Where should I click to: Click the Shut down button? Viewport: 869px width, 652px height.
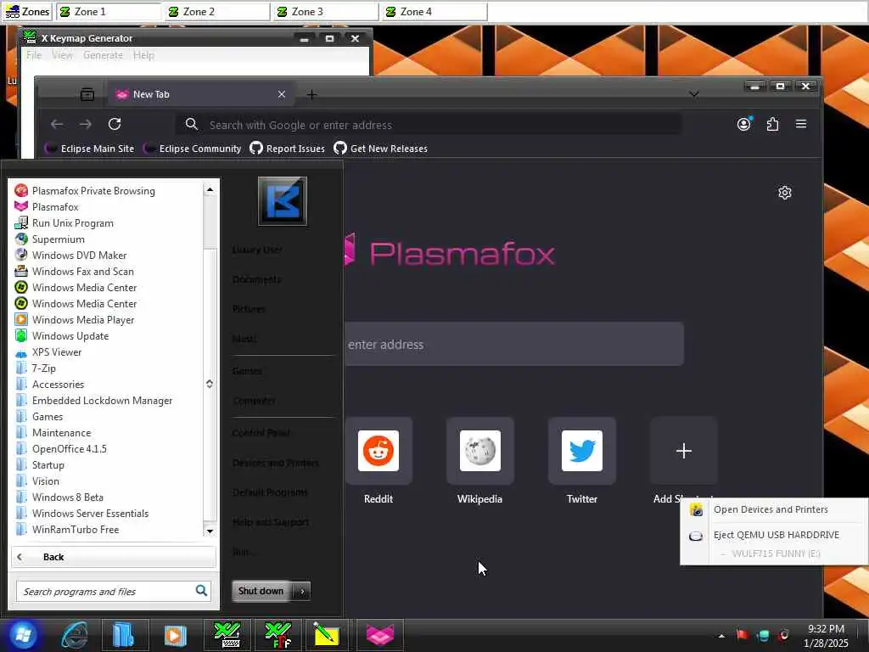pos(261,591)
